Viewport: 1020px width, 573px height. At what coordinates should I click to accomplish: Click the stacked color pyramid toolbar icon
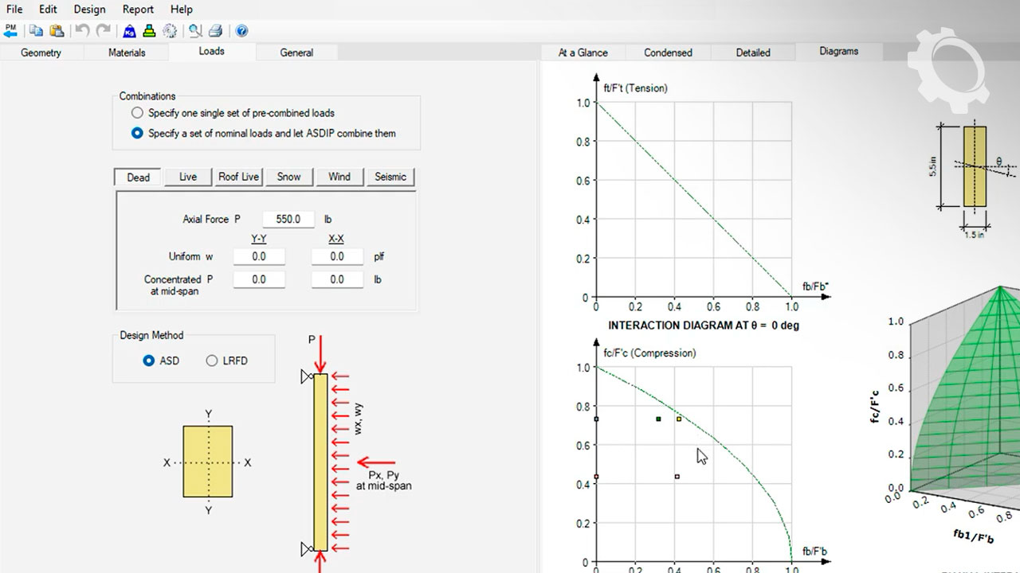pyautogui.click(x=149, y=31)
